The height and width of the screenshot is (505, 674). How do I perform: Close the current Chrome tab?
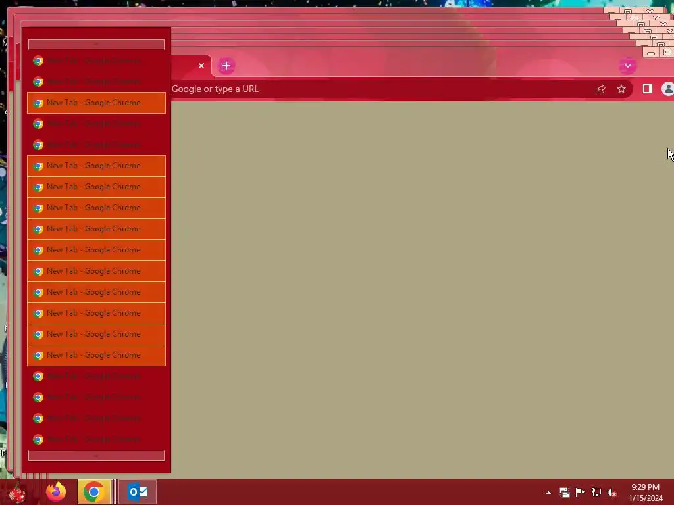(x=201, y=66)
